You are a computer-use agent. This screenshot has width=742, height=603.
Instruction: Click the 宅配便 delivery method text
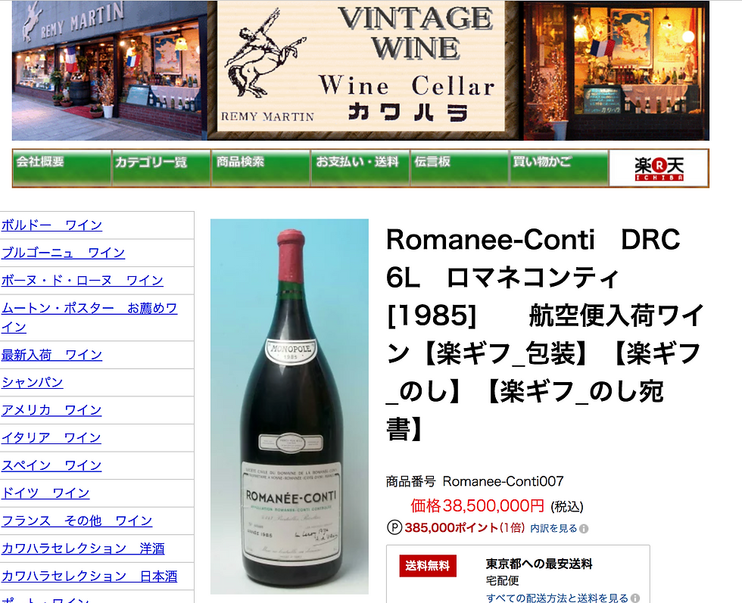[x=503, y=580]
